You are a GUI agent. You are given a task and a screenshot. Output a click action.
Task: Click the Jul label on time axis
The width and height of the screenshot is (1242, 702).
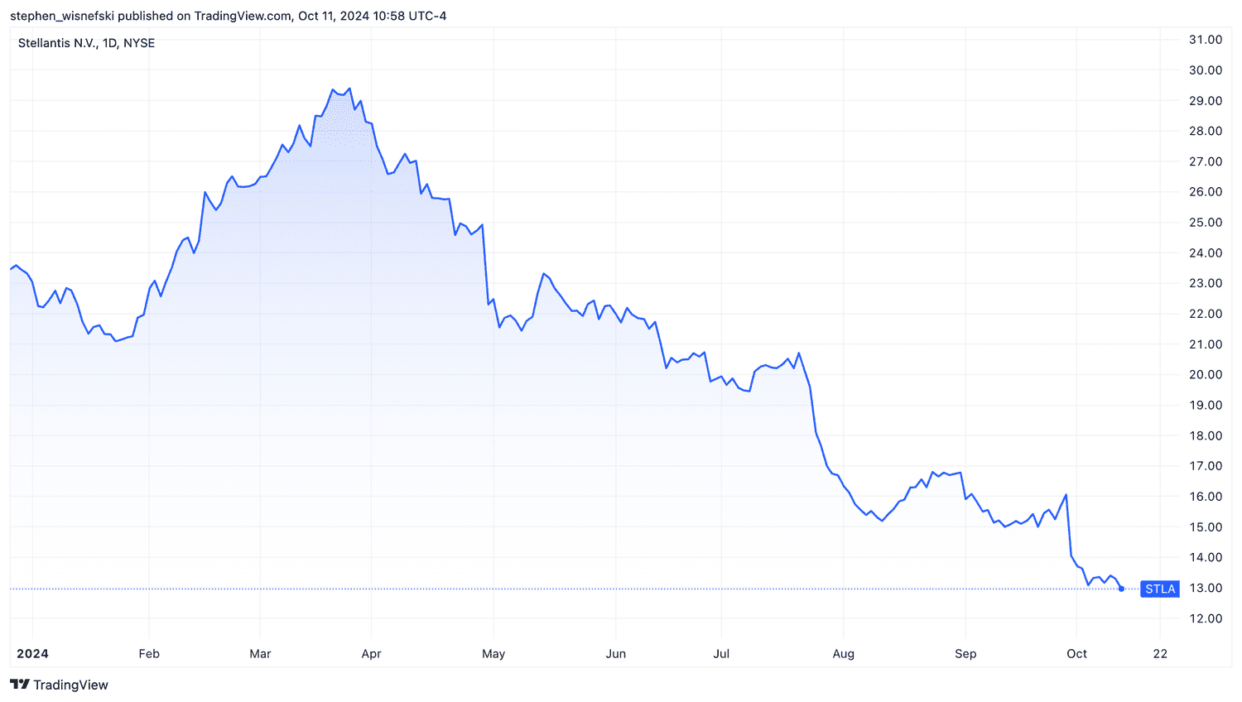pyautogui.click(x=721, y=654)
